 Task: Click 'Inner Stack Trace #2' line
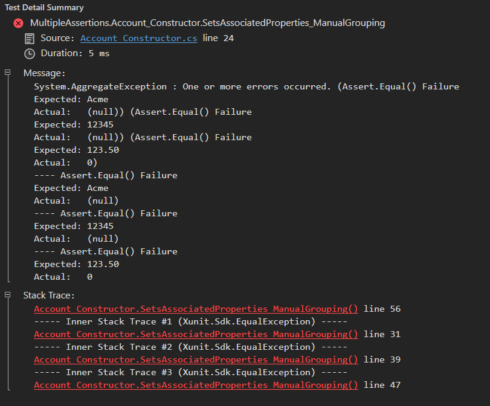[191, 347]
